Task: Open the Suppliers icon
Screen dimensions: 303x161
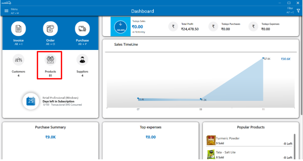Action: (x=82, y=60)
